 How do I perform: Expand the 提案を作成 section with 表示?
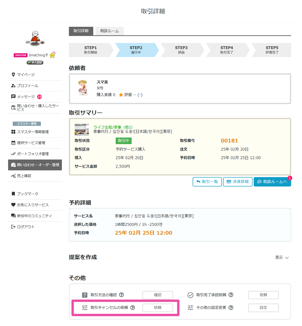(x=282, y=257)
